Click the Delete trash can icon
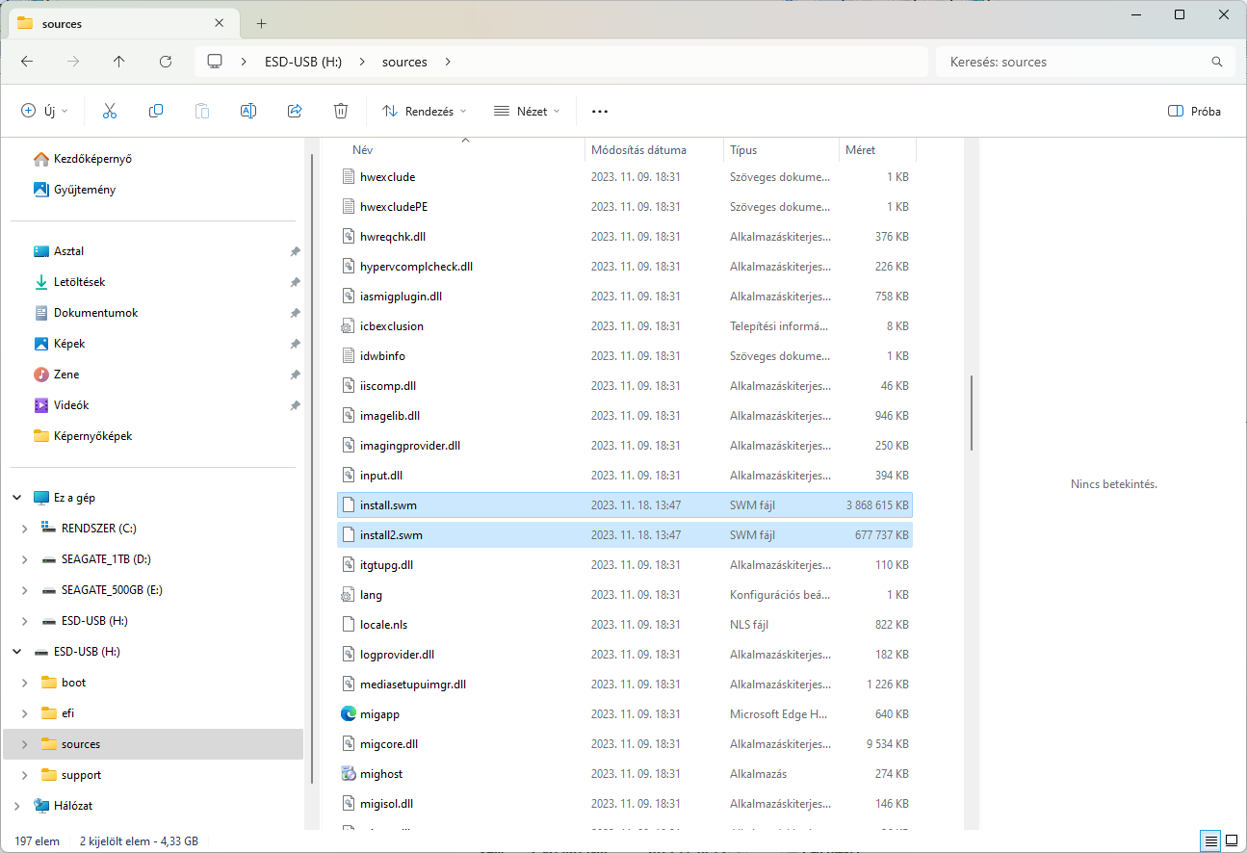 point(341,111)
